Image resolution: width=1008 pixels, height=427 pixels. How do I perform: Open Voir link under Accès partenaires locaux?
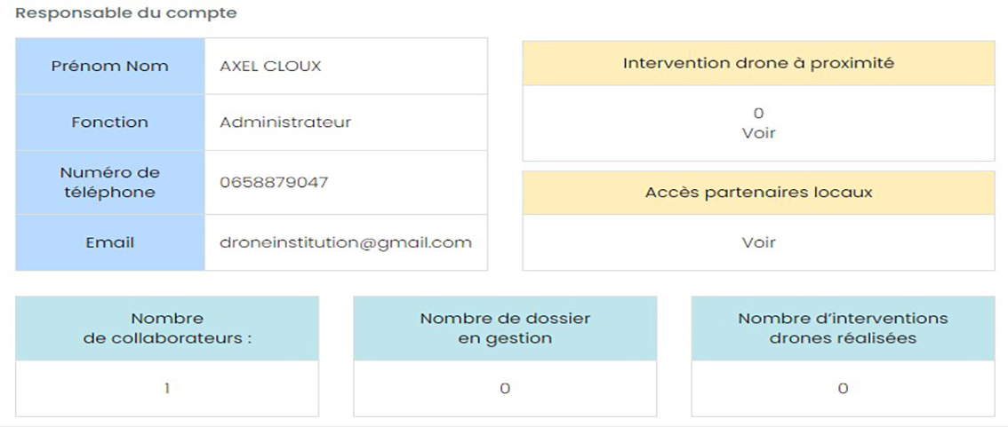tap(758, 242)
